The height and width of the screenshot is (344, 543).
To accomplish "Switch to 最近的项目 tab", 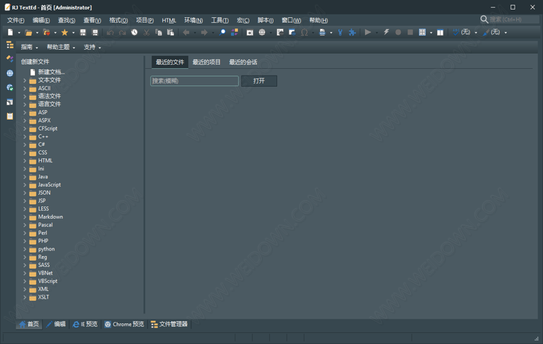I will 206,62.
